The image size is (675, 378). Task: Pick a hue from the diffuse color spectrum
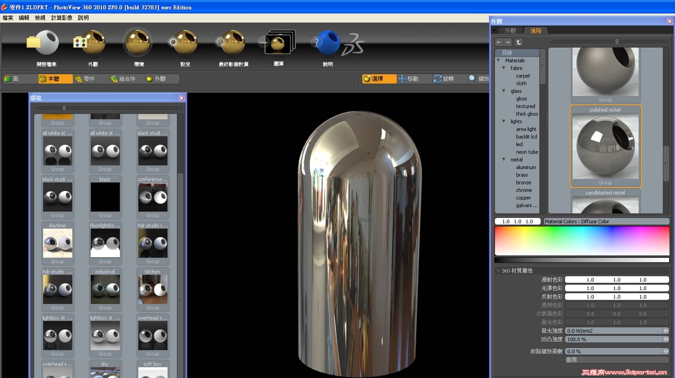582,240
